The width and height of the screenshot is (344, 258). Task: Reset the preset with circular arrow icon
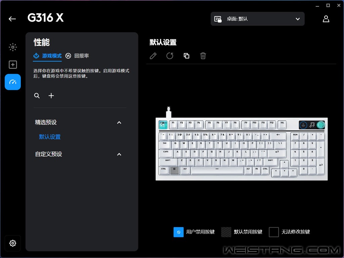tap(170, 56)
